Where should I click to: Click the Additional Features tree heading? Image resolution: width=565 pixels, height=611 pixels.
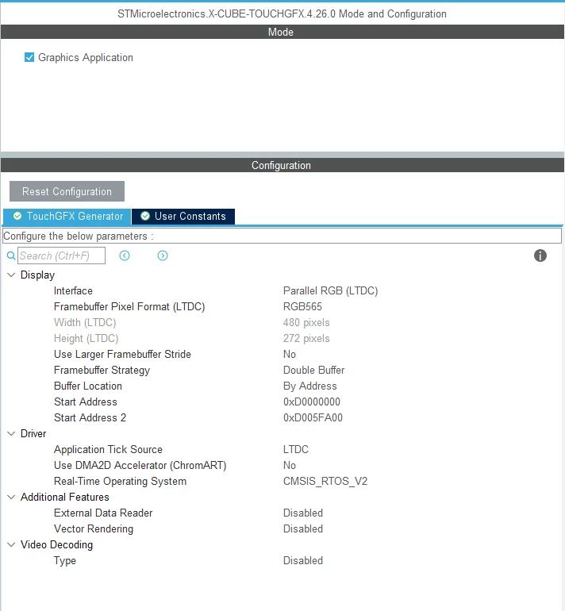click(65, 497)
